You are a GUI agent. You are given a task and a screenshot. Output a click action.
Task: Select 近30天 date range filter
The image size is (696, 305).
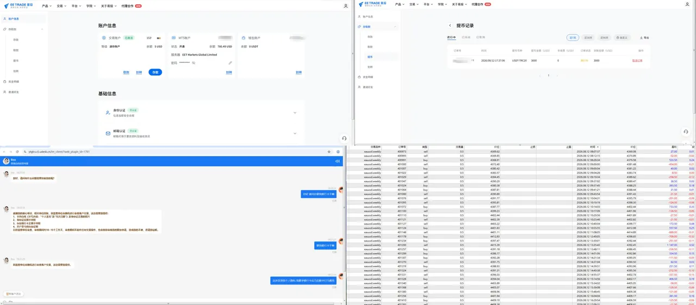tap(588, 38)
